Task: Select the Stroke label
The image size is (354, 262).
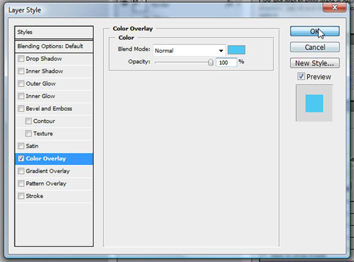Action: 35,196
